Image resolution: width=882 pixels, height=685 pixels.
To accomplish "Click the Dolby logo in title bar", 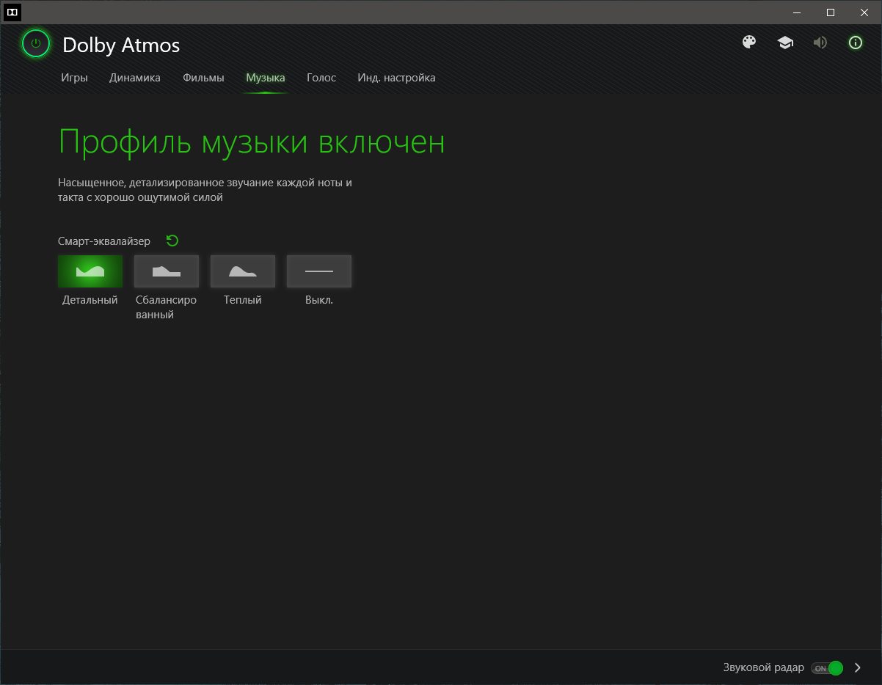I will tap(12, 12).
